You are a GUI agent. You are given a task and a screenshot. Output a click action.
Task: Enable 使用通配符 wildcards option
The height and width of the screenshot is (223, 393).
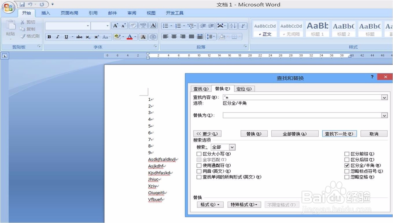coord(199,165)
